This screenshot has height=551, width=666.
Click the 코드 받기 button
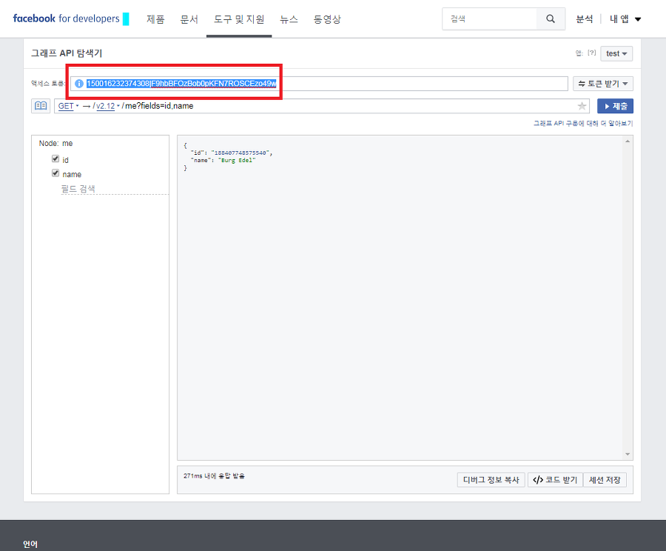(x=555, y=480)
